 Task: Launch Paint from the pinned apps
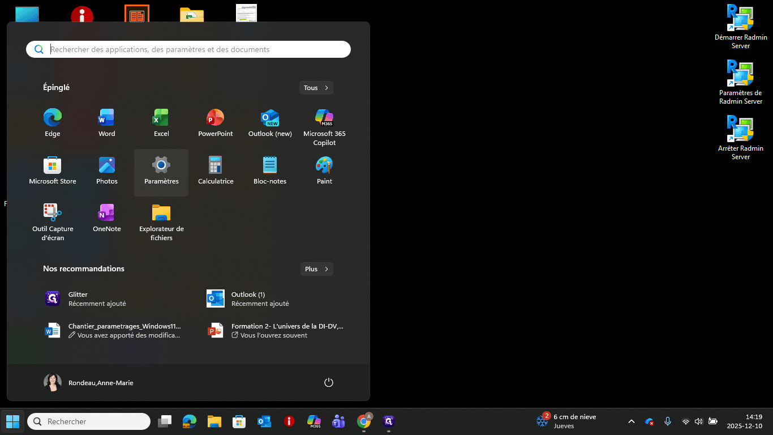coord(324,171)
